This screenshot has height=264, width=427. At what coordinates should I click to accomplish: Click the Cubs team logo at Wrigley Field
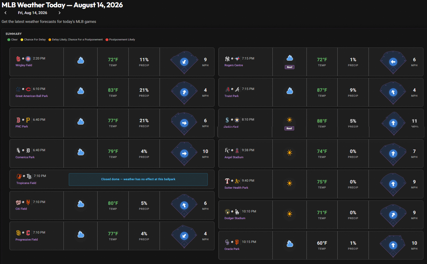pos(28,59)
